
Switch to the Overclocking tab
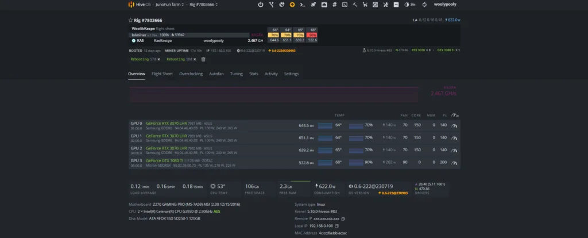(191, 74)
